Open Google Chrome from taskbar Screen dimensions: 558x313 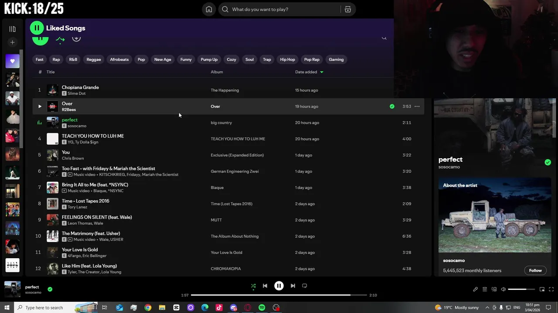[x=148, y=307]
